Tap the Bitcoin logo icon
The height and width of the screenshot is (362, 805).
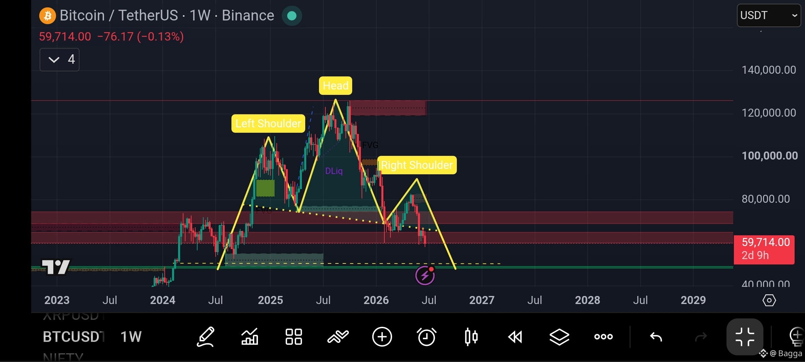click(x=47, y=16)
